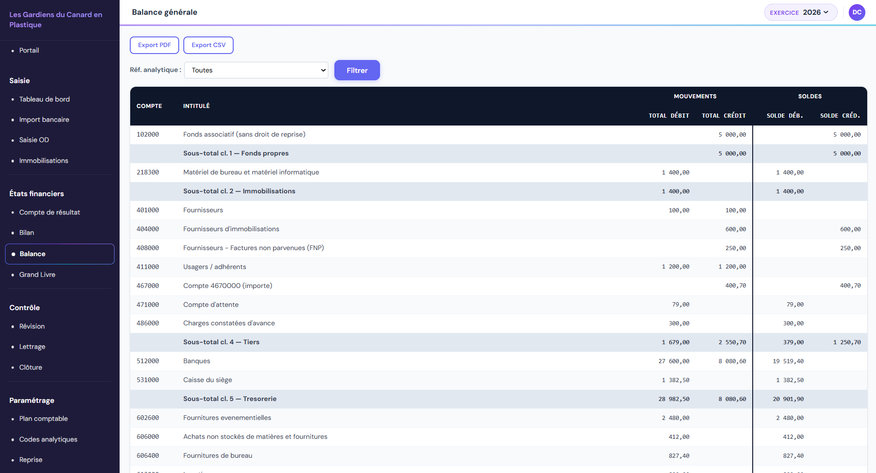Return home via "Les Gardiens du Canard en Plastique"
The width and height of the screenshot is (876, 473).
point(55,19)
